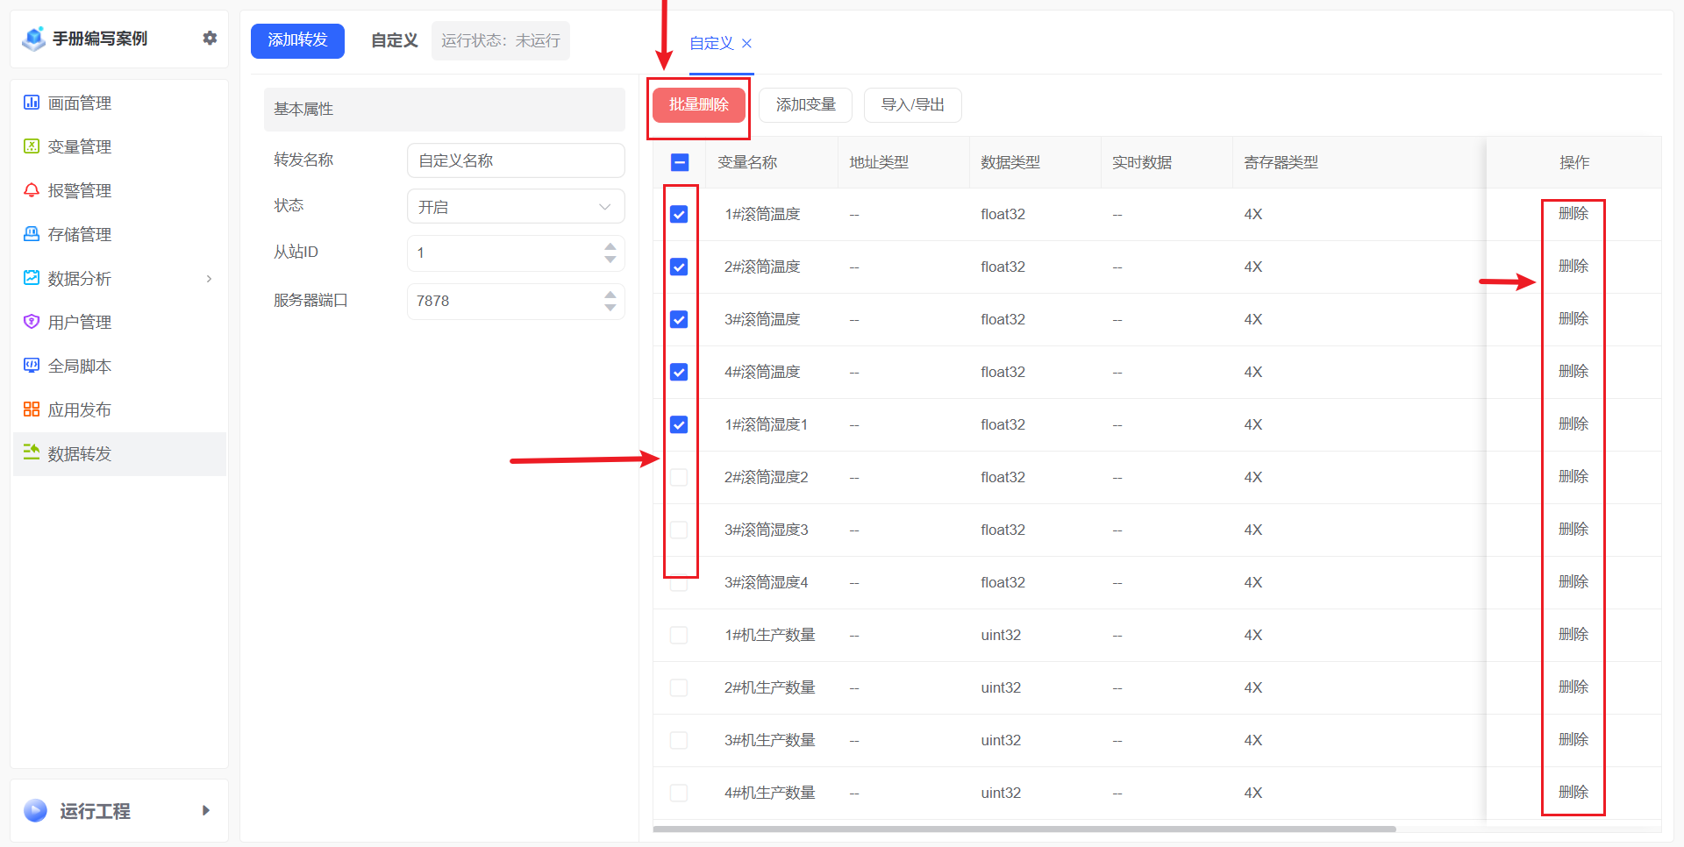Uncheck the 1#滚筒温度 row checkbox
1684x847 pixels.
[x=679, y=214]
